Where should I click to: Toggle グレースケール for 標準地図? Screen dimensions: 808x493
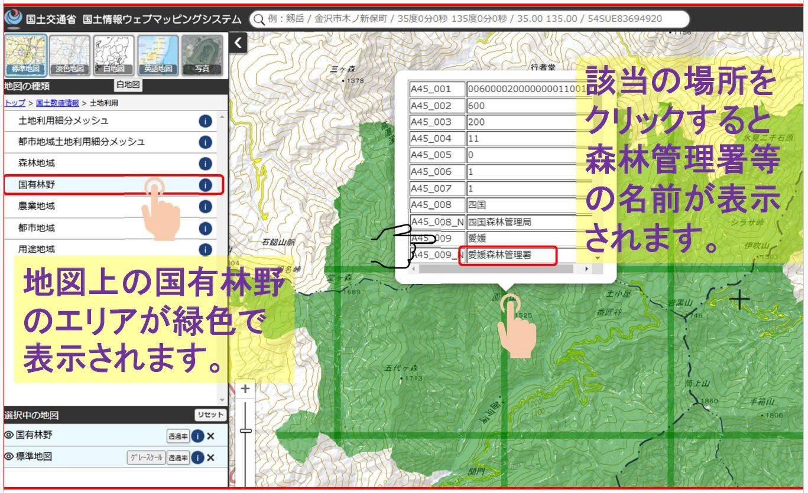click(145, 458)
